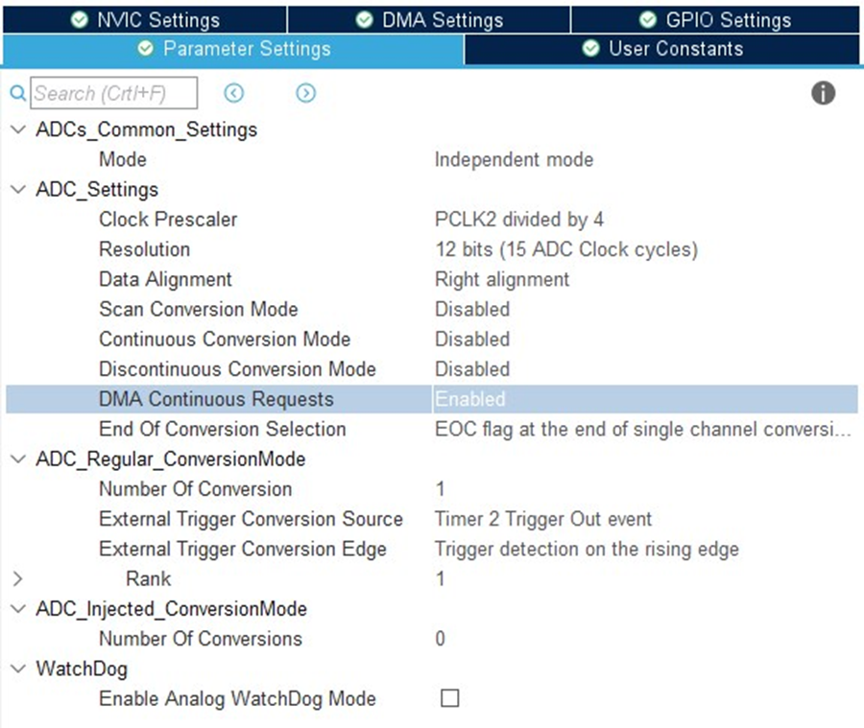Open the User Constants tab
This screenshot has height=728, width=864.
pos(661,49)
